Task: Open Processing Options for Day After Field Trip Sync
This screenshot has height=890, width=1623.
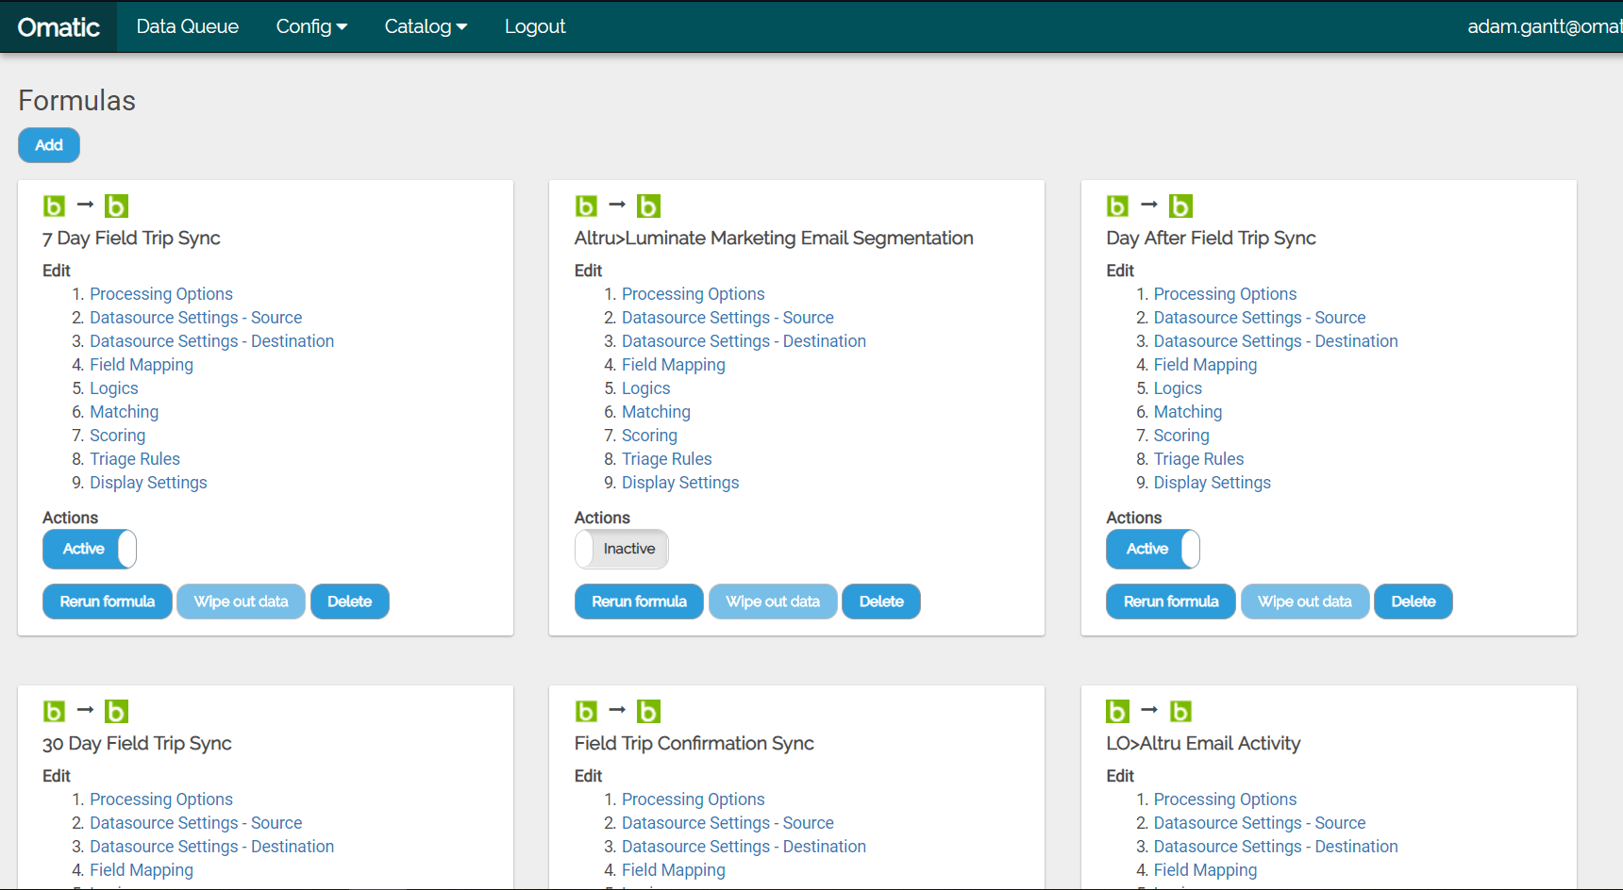Action: pyautogui.click(x=1225, y=294)
